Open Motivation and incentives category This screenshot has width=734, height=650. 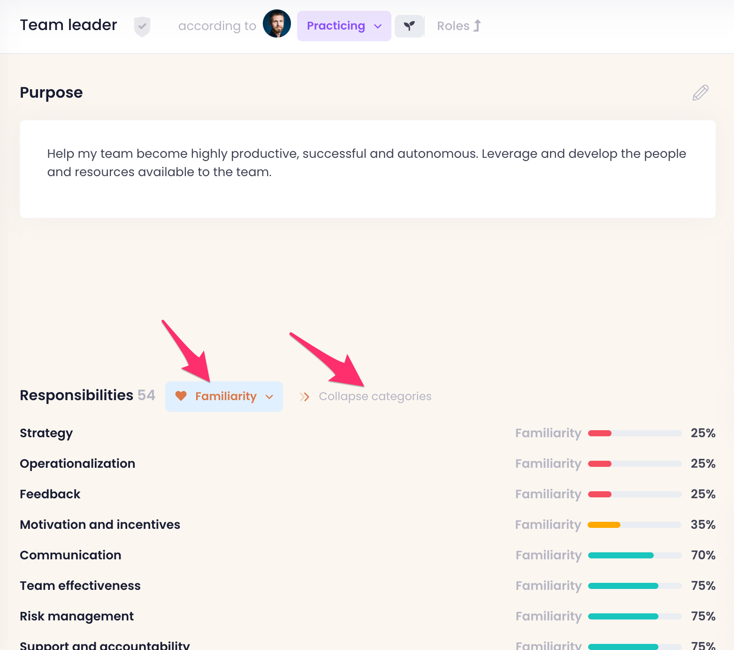click(x=100, y=525)
